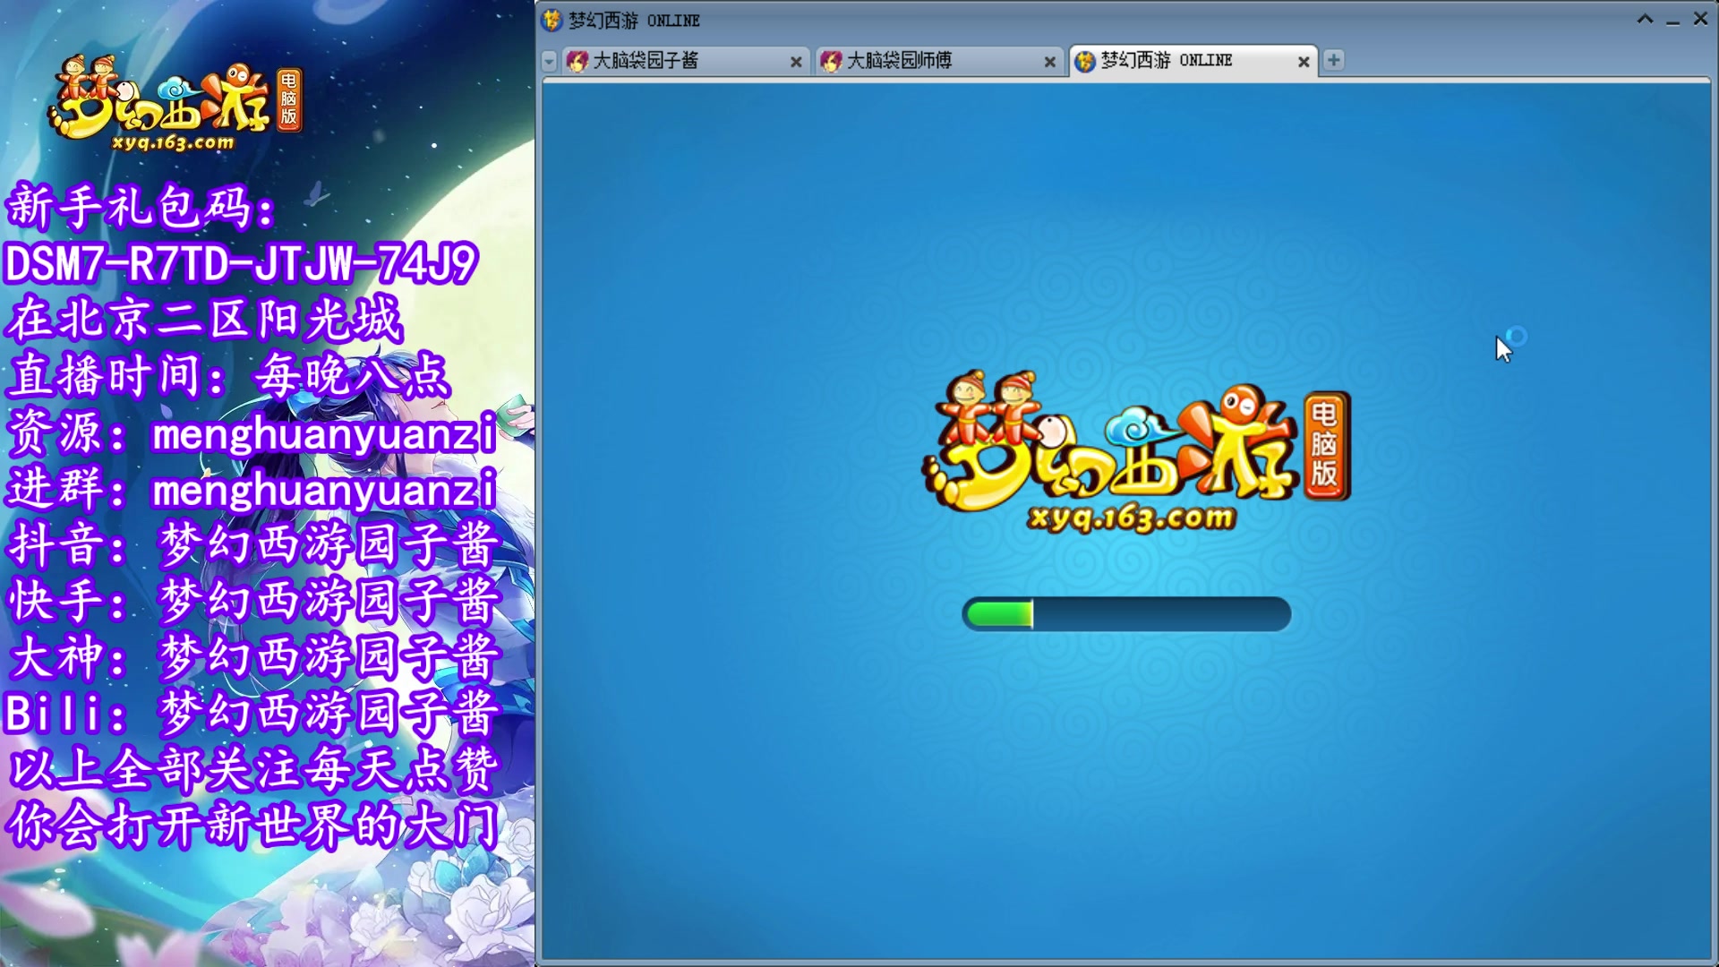Click the 快手: 梦幻西游园子酱 line
The image size is (1719, 967).
coord(253,600)
